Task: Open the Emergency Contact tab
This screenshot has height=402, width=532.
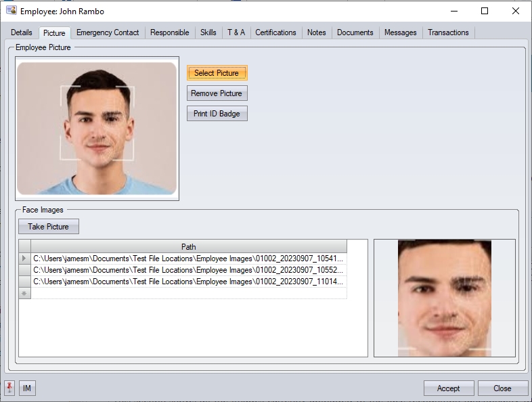Action: coord(108,32)
